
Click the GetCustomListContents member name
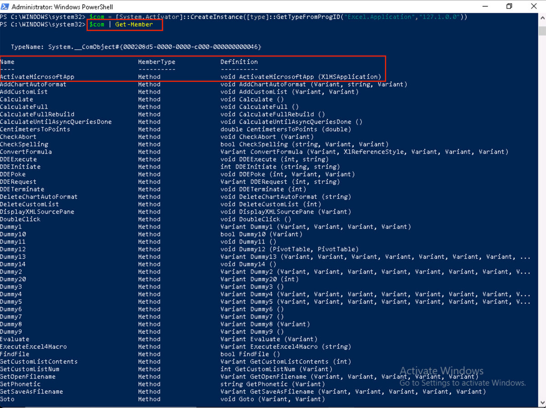click(39, 362)
